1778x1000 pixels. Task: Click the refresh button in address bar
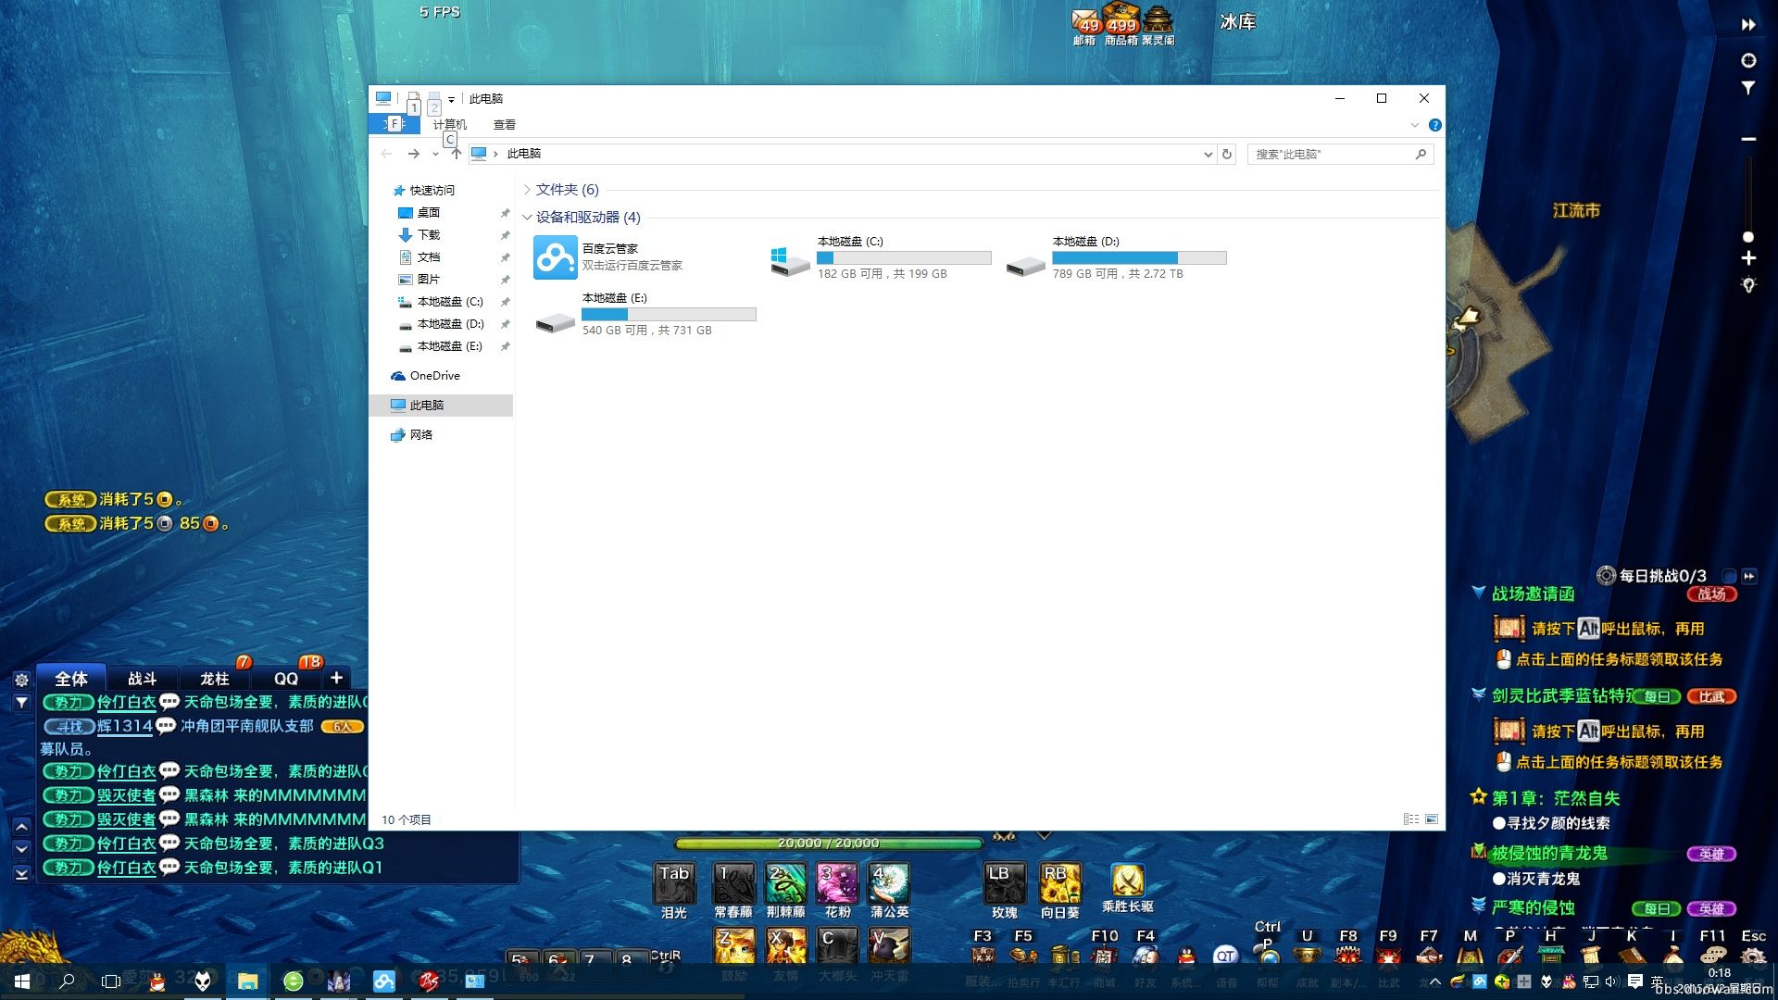1227,154
